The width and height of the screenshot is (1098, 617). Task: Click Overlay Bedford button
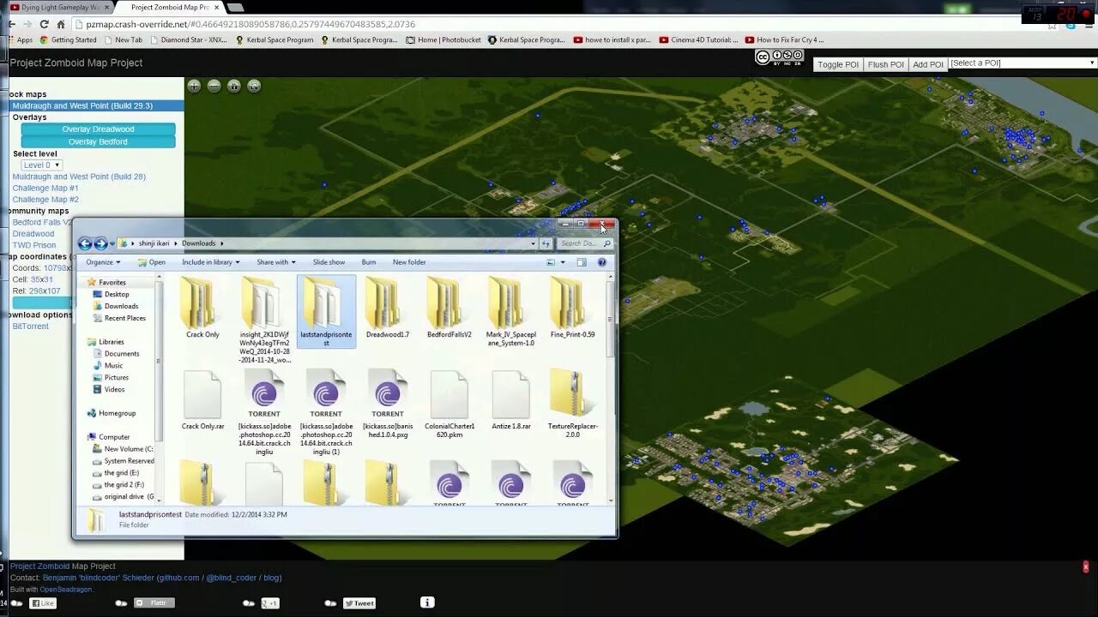[98, 141]
